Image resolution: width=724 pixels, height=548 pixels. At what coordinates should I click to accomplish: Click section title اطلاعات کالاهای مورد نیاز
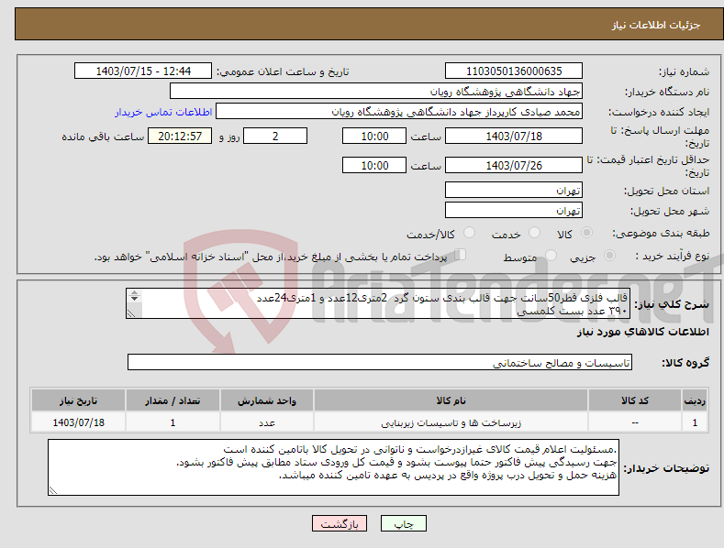(x=642, y=332)
